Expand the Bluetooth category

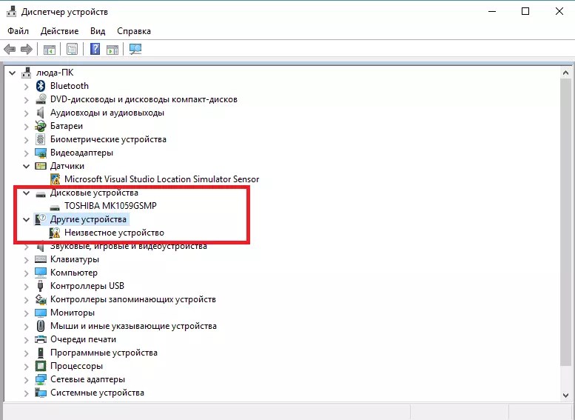(27, 87)
